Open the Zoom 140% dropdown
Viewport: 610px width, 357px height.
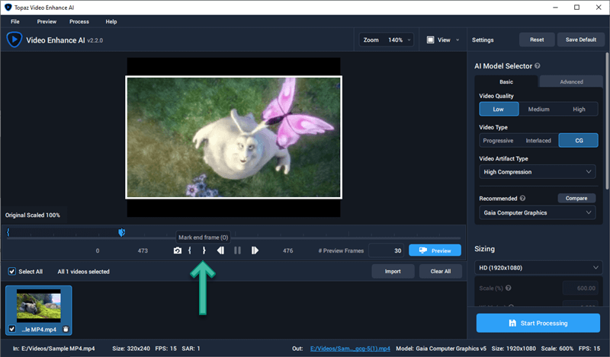(386, 40)
